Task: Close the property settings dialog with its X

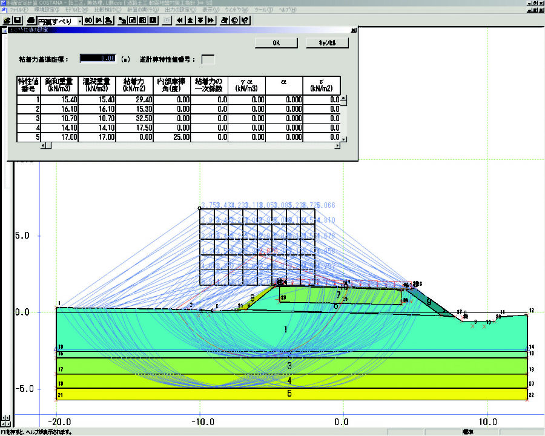Action: (354, 30)
